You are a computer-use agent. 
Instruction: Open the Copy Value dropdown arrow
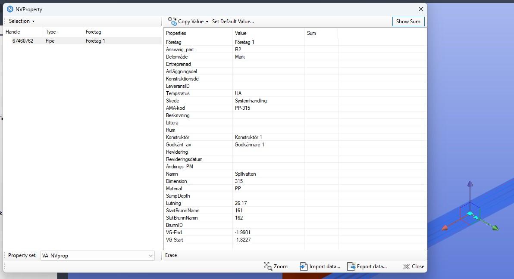point(207,22)
